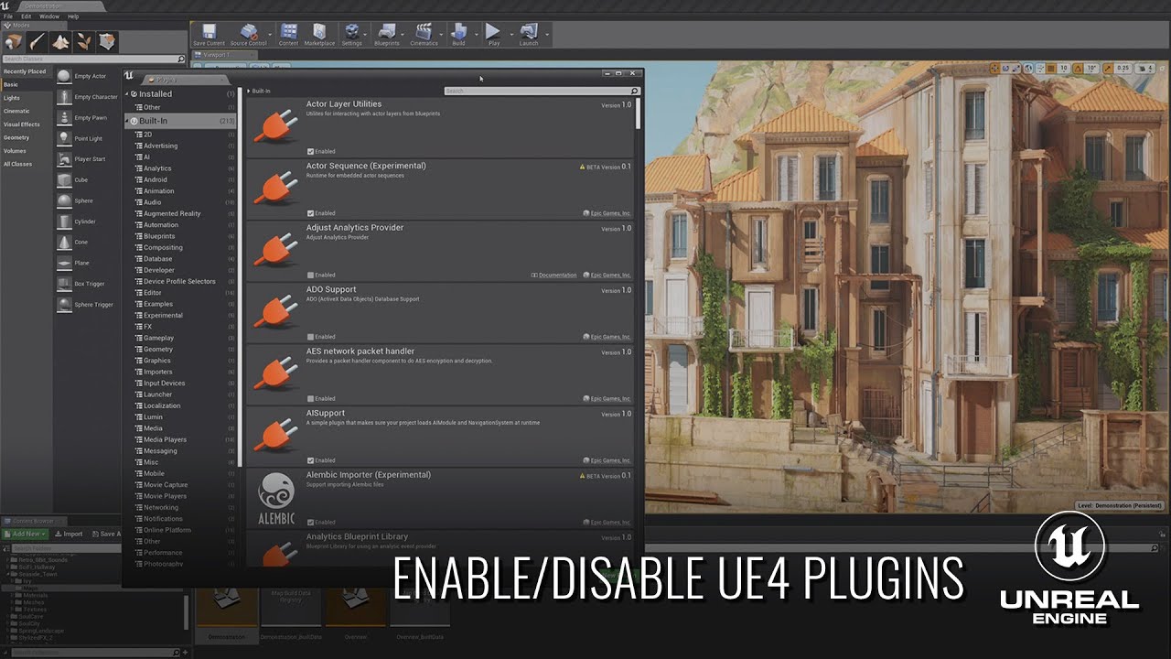Select the Paint mode brush icon

coord(38,42)
